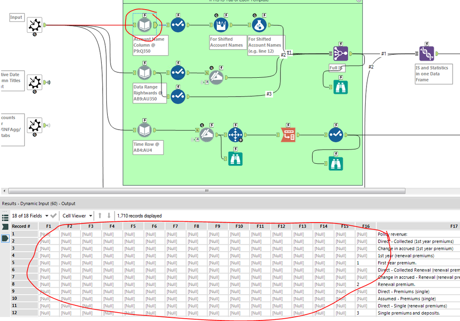Click the 'Direct - Premiums (single)' cell
The height and width of the screenshot is (321, 460).
coord(419,292)
